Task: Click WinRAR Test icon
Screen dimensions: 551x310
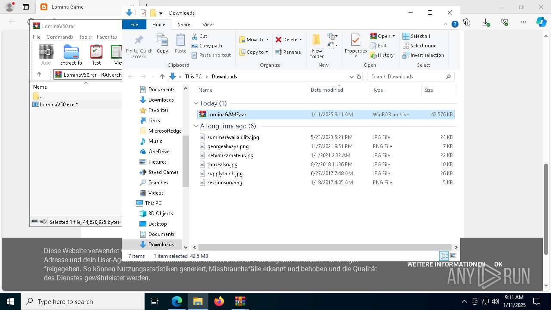Action: pos(96,55)
